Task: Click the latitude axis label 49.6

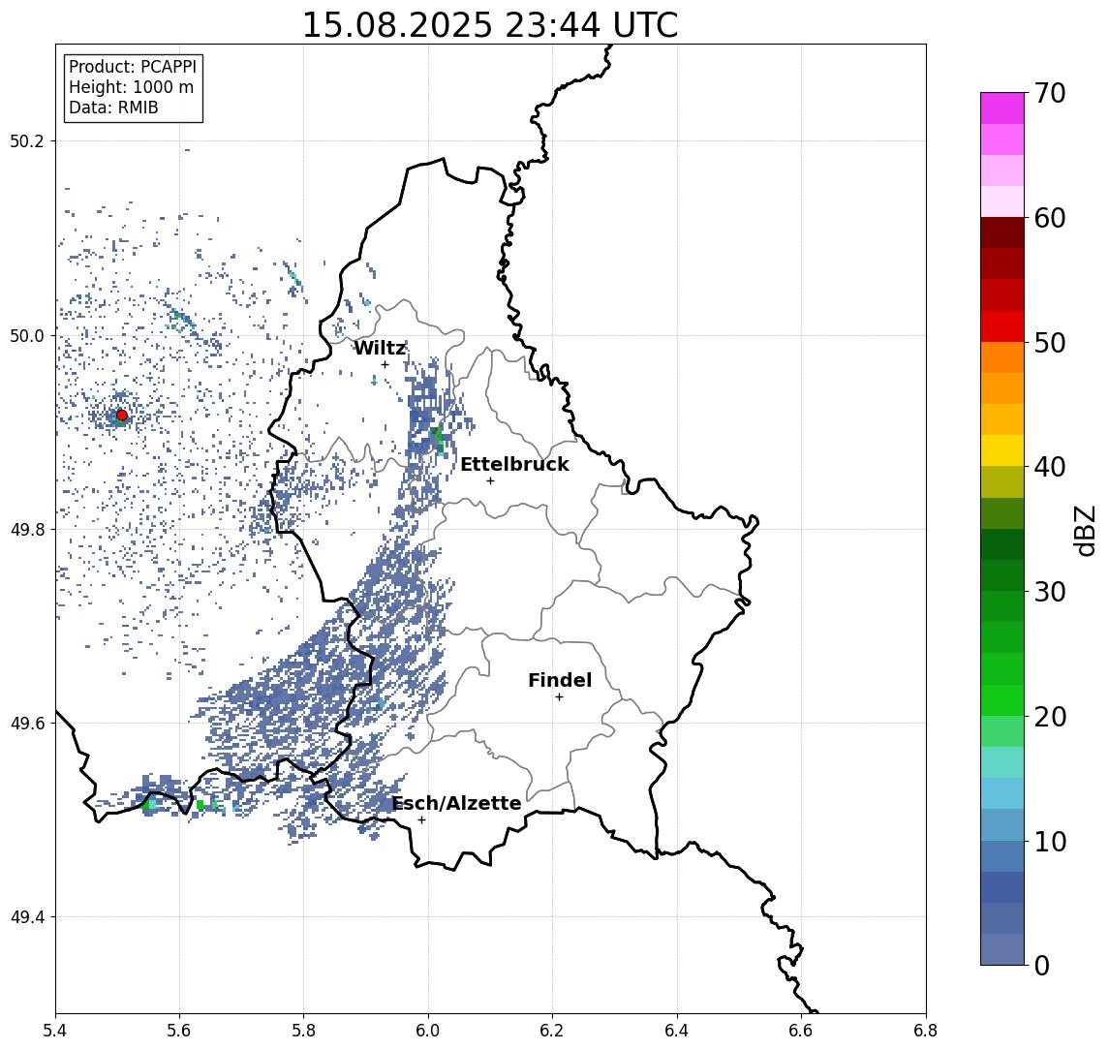Action: 27,724
